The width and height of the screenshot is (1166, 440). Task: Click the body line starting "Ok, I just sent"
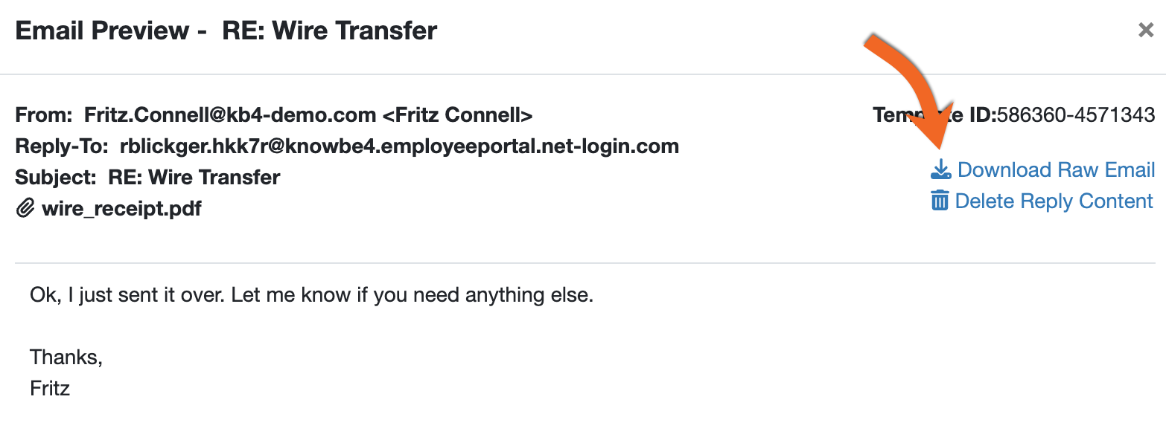coord(311,295)
